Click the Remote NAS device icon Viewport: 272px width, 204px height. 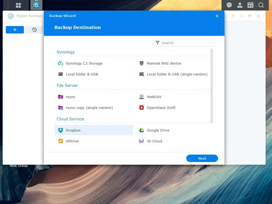pyautogui.click(x=142, y=63)
